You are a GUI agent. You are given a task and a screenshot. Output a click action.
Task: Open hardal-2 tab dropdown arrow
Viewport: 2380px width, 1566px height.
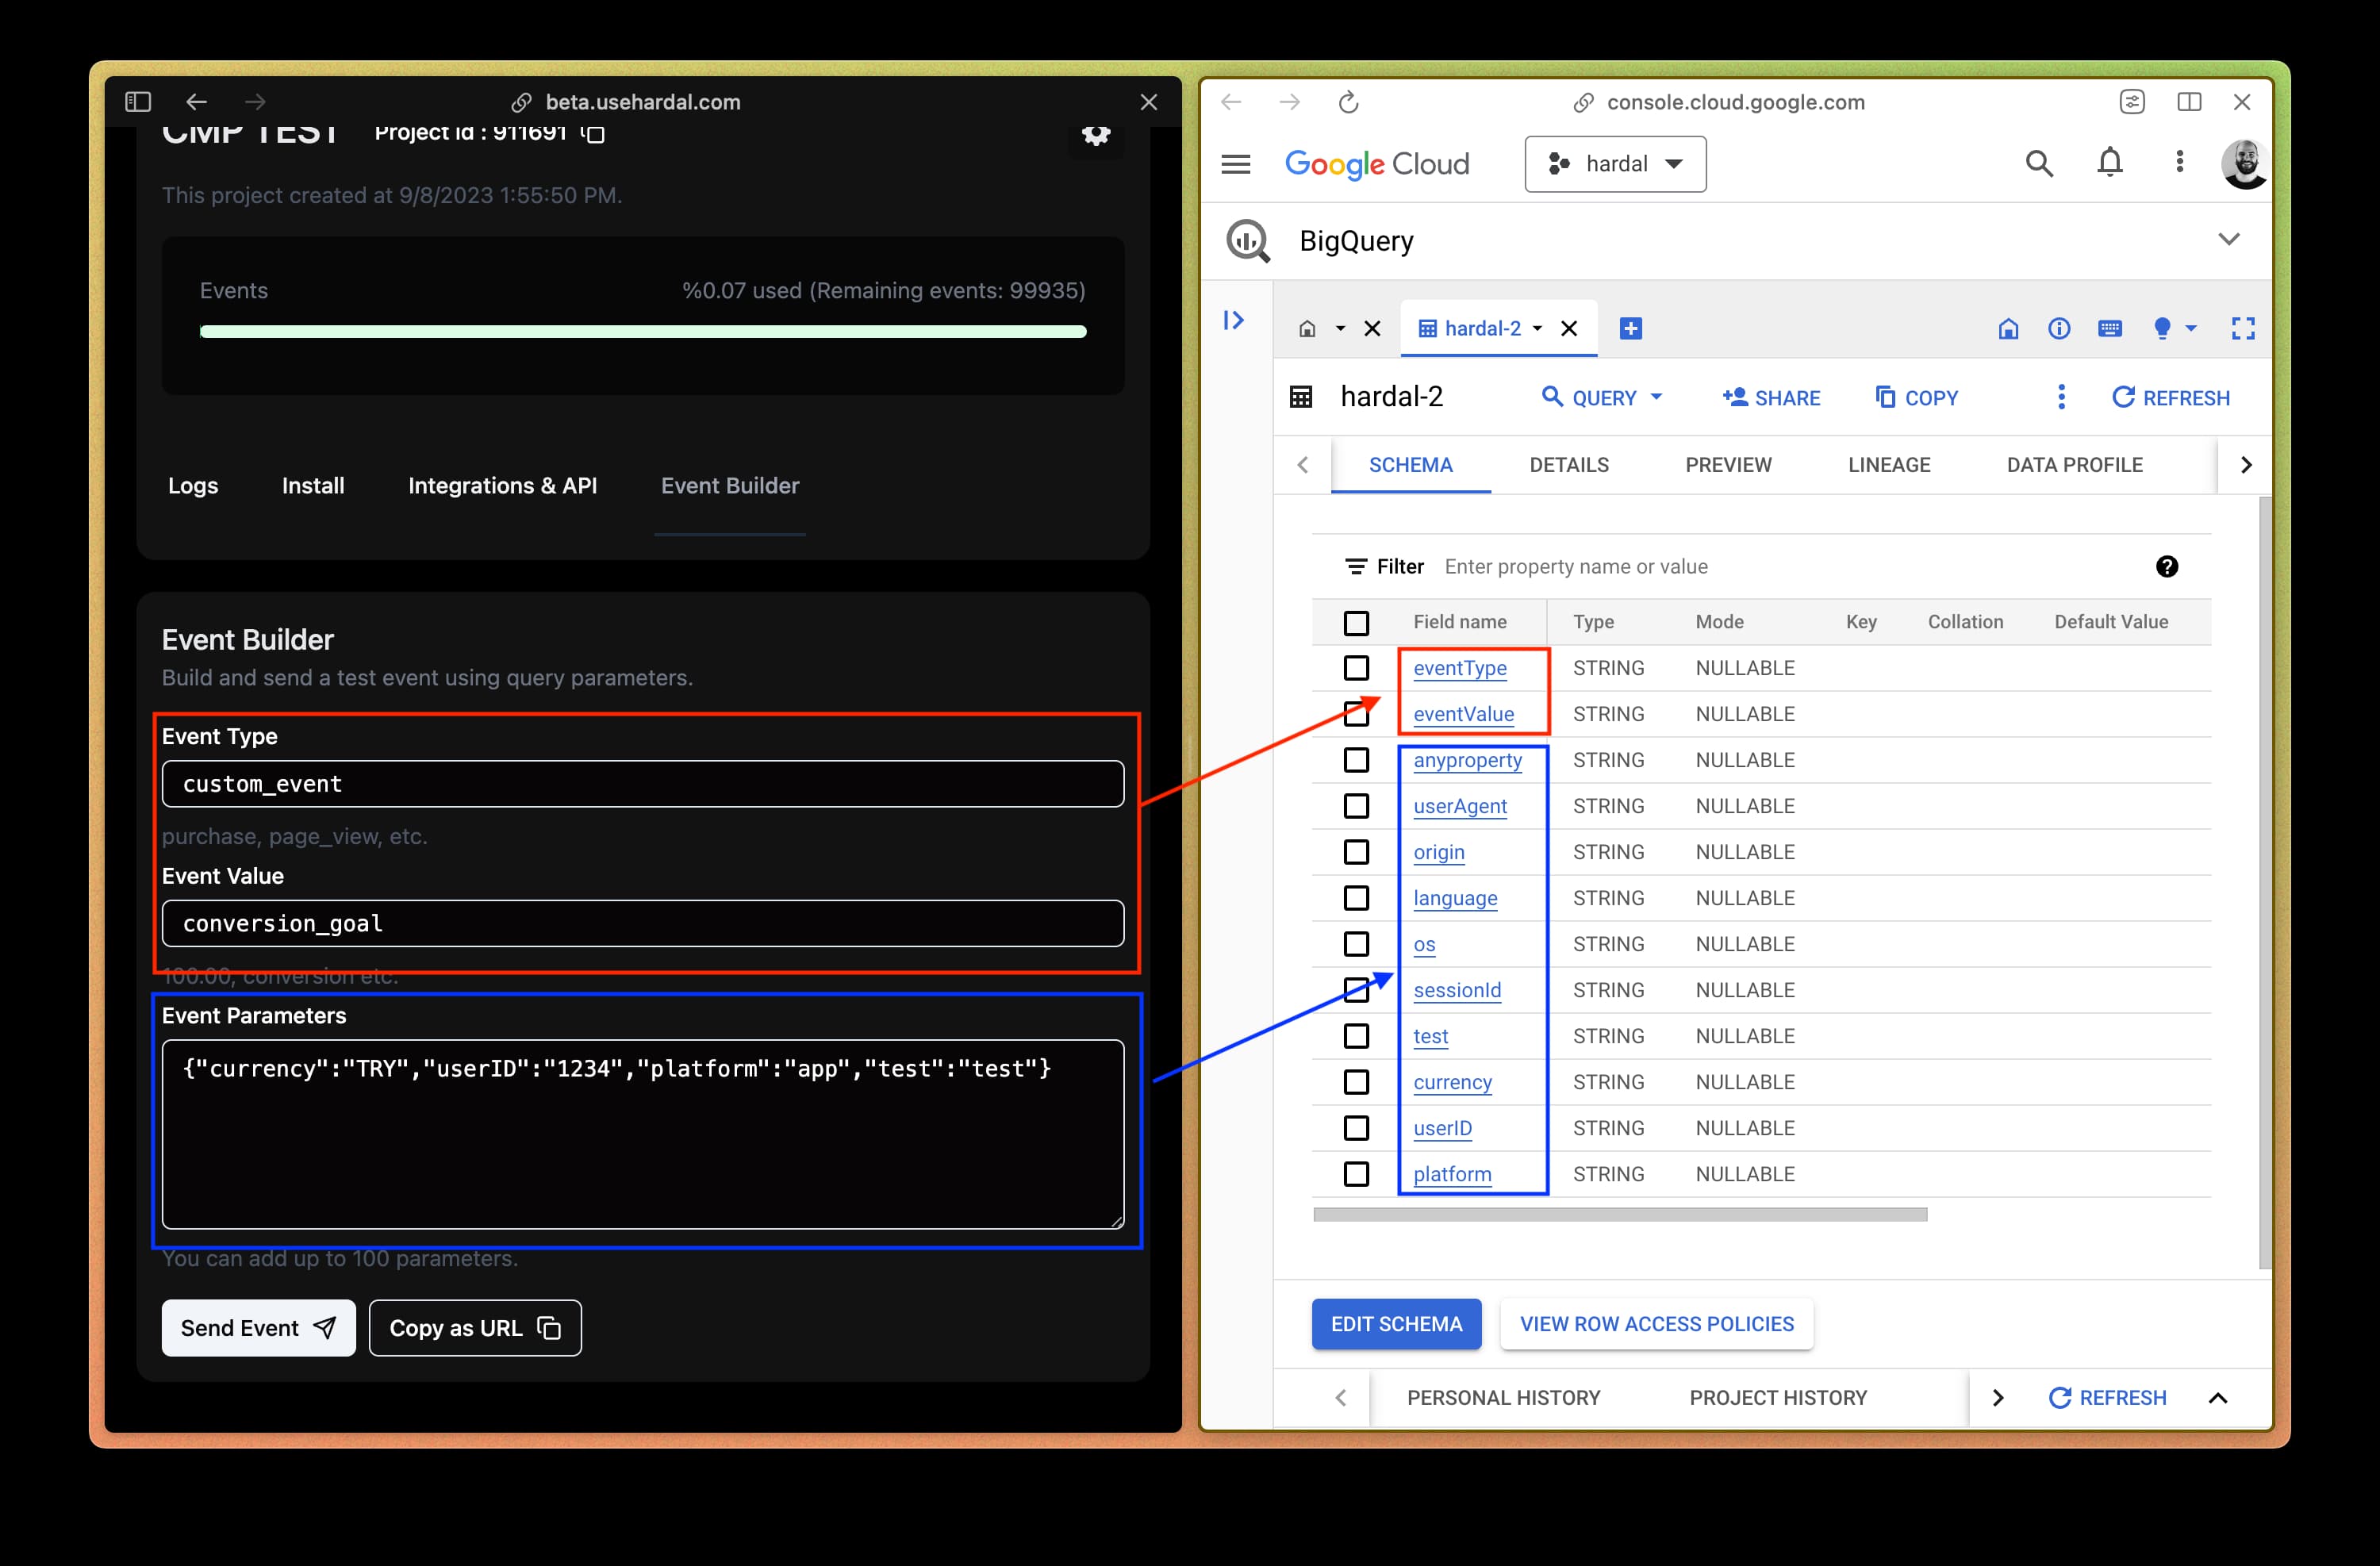pyautogui.click(x=1538, y=329)
